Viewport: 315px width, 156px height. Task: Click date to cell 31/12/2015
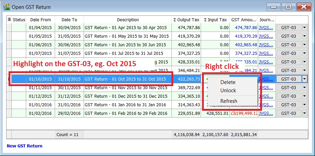click(x=69, y=96)
